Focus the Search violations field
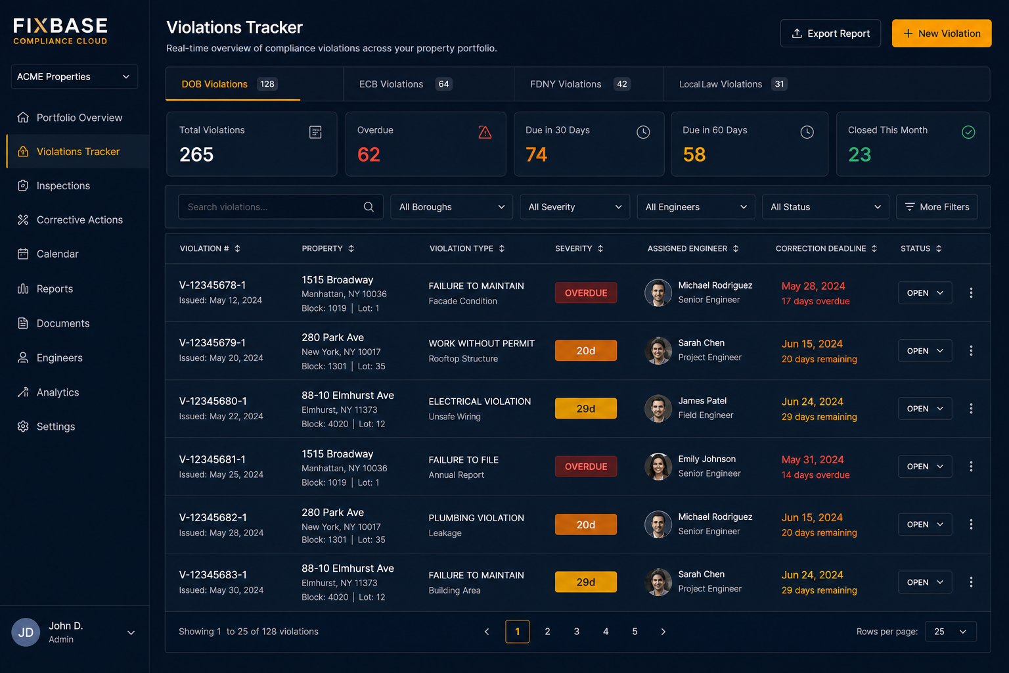The image size is (1009, 673). 280,207
